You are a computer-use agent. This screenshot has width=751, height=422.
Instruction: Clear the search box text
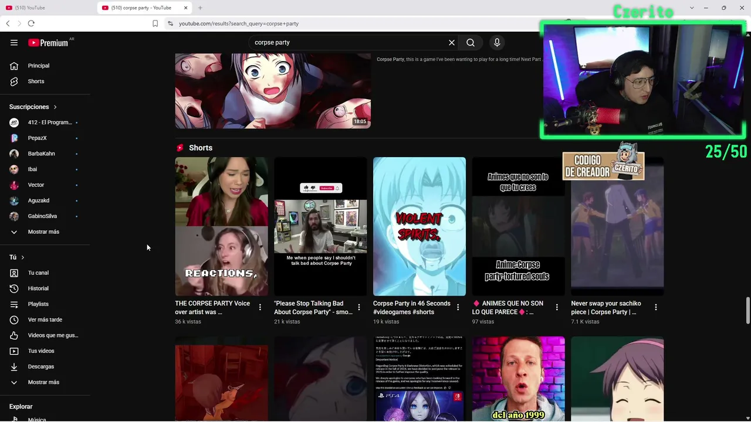click(452, 42)
